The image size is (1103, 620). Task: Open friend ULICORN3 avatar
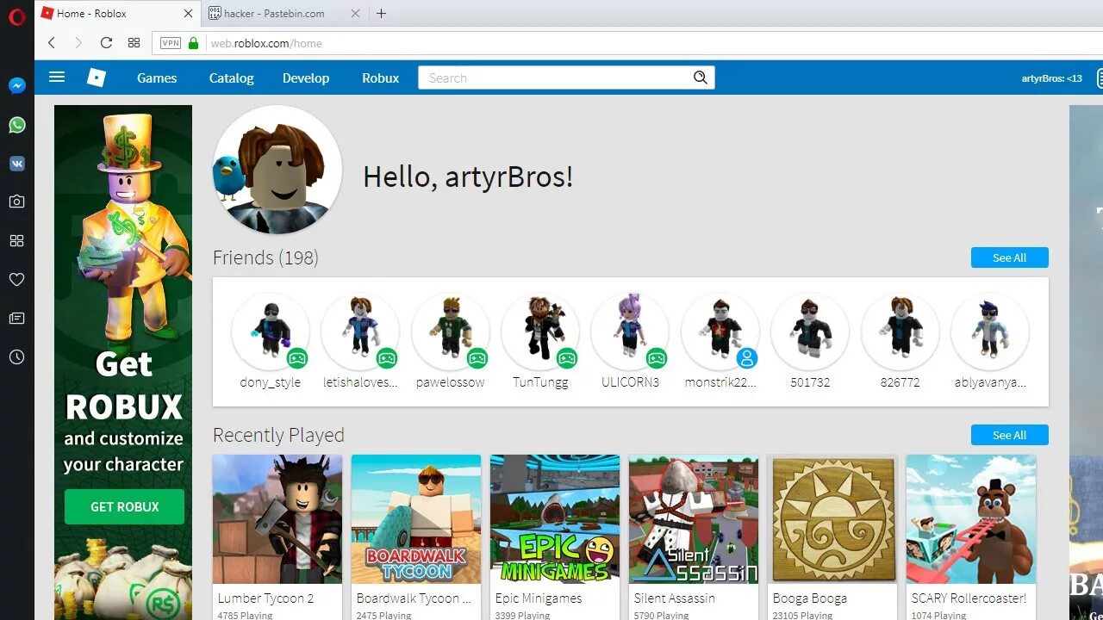point(630,332)
